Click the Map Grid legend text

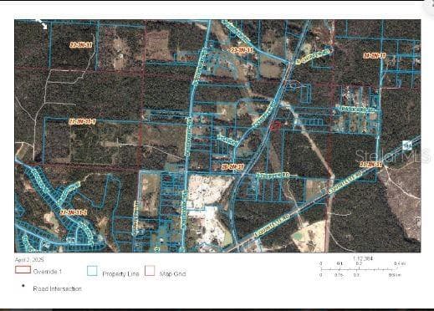[x=173, y=273]
